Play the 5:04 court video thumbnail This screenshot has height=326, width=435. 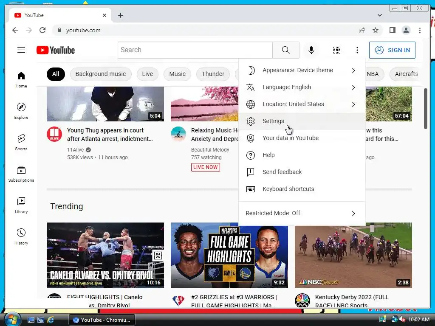(x=105, y=104)
